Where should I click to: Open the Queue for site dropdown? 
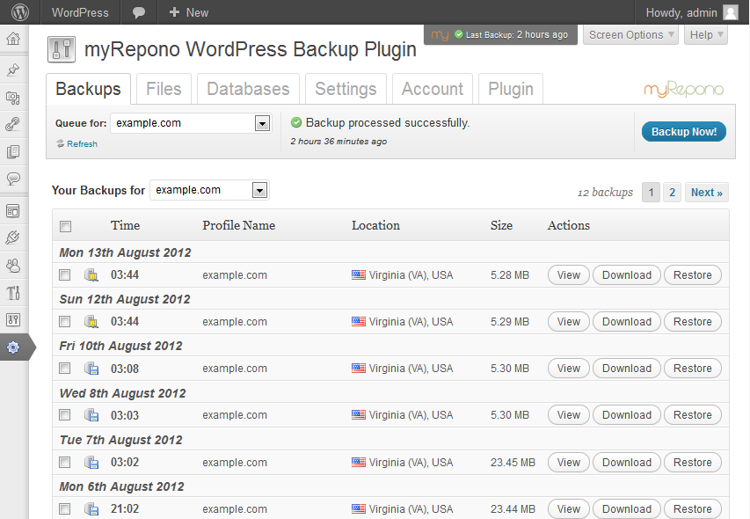click(x=190, y=123)
